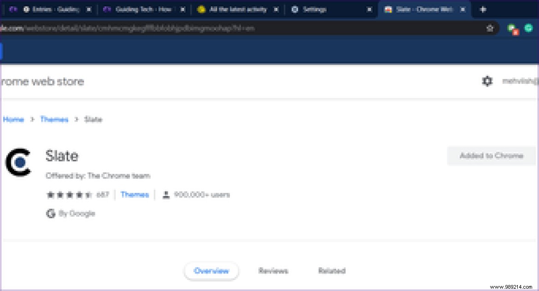Click the bookmark star icon in address bar
This screenshot has height=291, width=539.
490,28
